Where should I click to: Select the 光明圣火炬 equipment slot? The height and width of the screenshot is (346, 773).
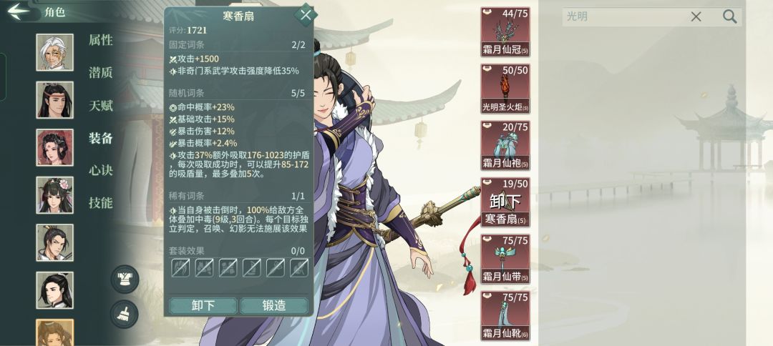click(505, 89)
